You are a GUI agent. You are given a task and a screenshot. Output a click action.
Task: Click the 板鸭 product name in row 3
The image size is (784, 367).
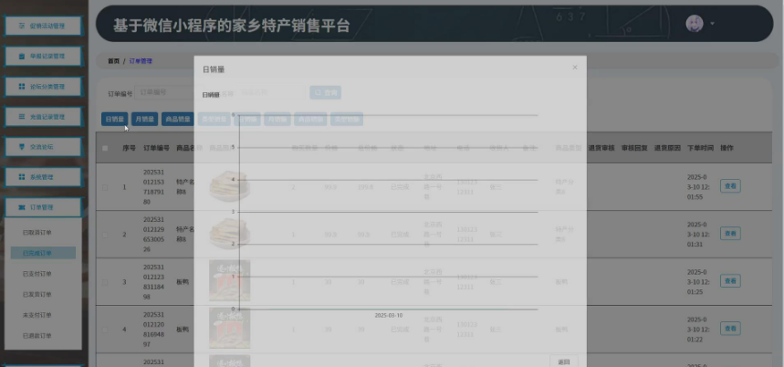(x=183, y=282)
